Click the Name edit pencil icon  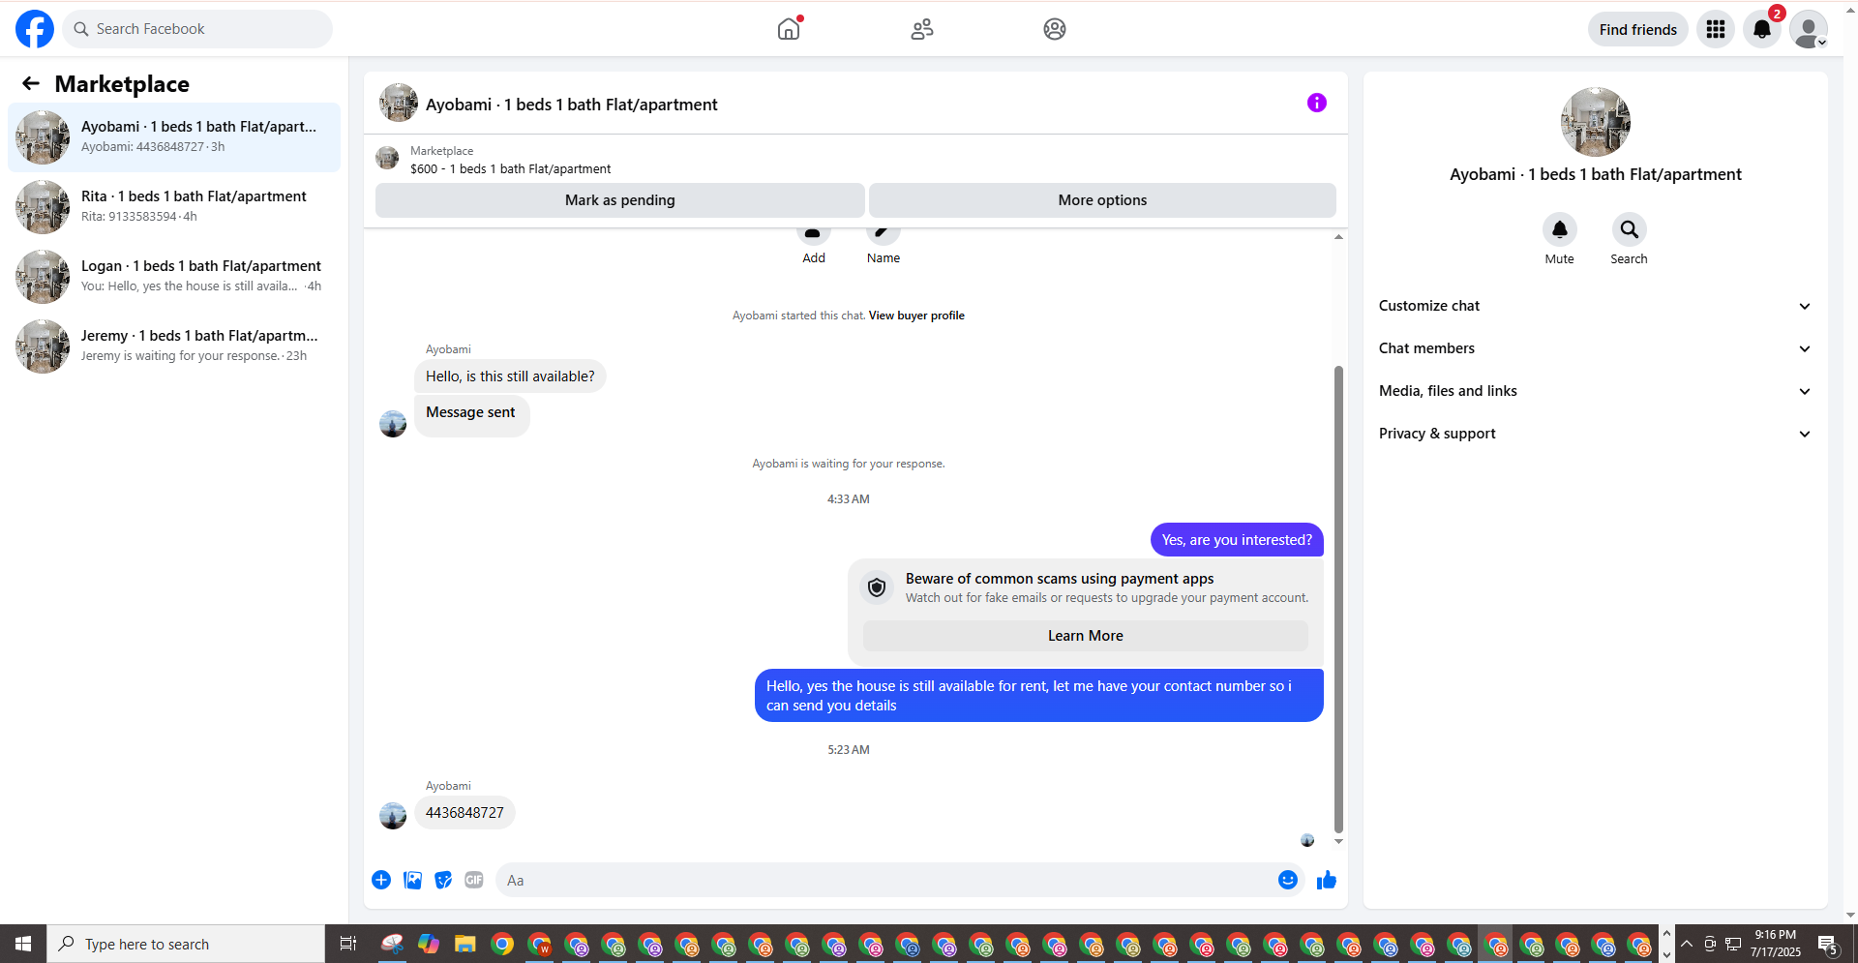point(884,235)
